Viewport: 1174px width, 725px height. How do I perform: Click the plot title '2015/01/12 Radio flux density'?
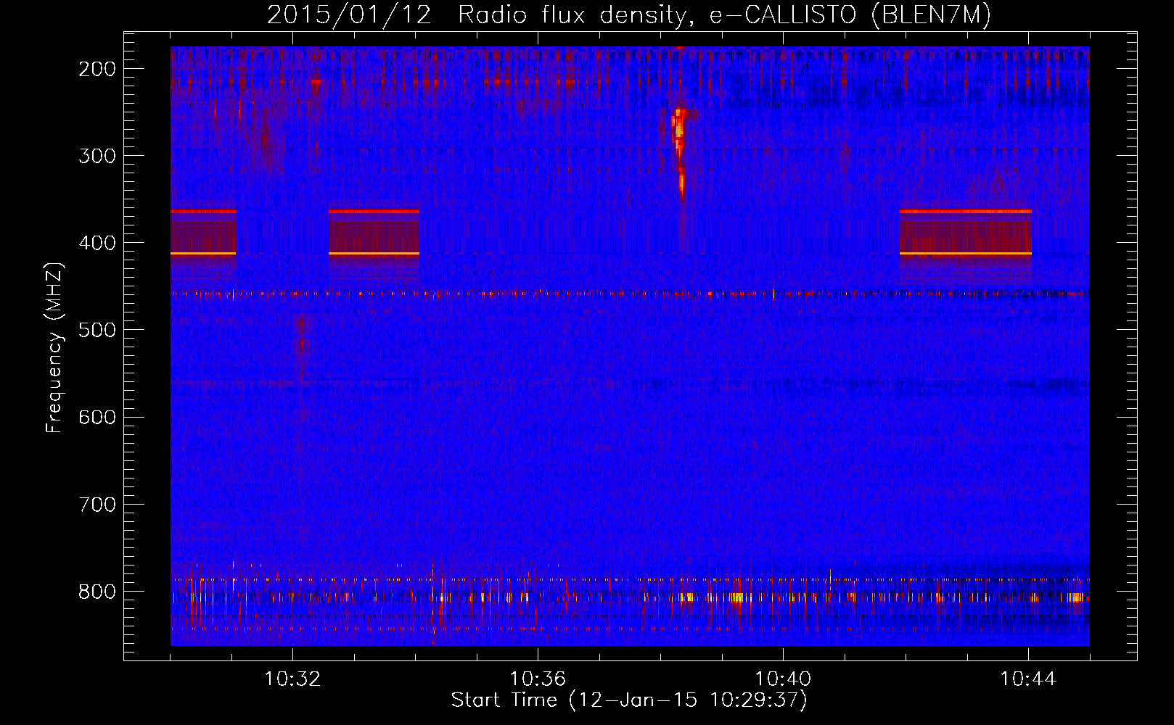628,15
